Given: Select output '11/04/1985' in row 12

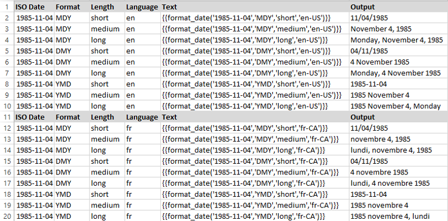Looking at the screenshot, I should coord(398,128).
